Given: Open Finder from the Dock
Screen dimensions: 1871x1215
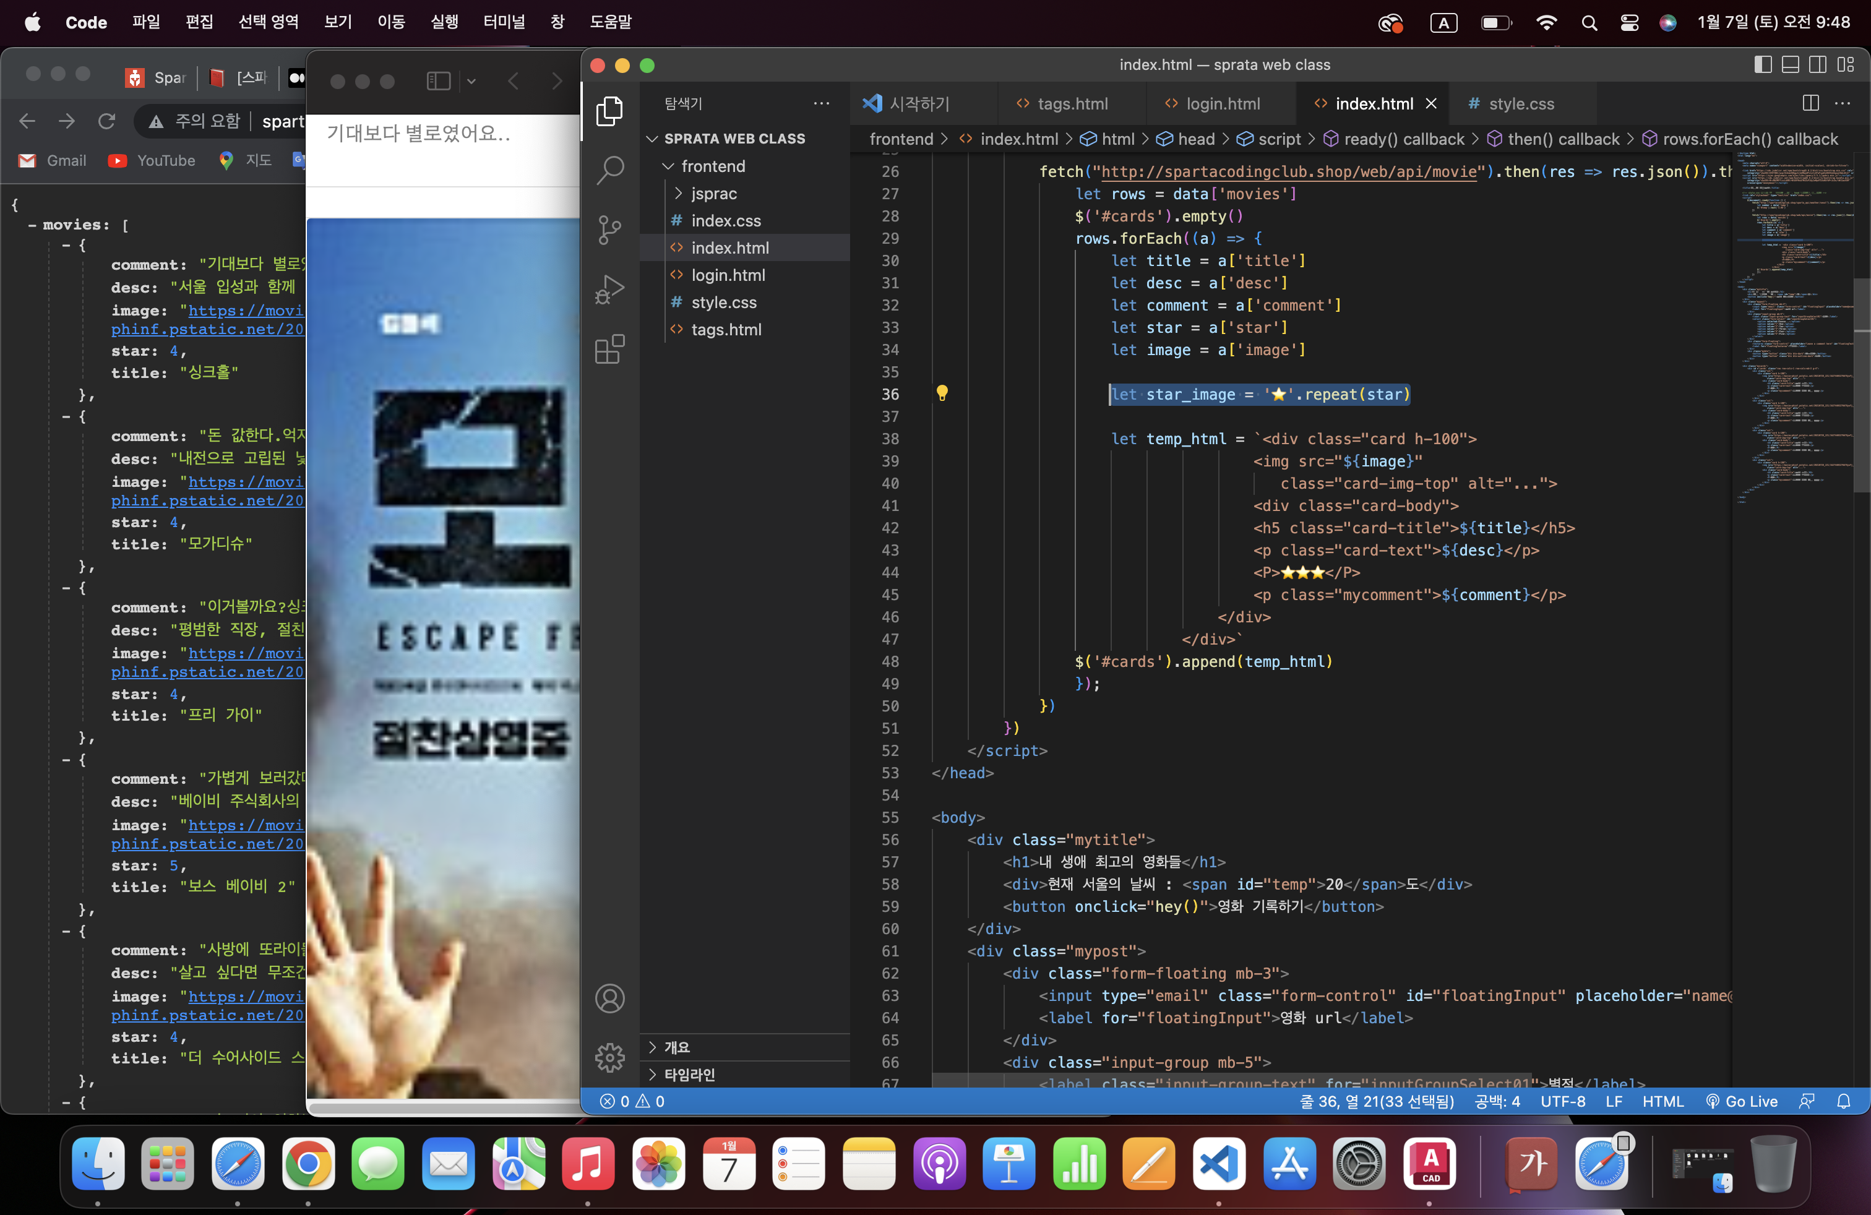Looking at the screenshot, I should [98, 1164].
